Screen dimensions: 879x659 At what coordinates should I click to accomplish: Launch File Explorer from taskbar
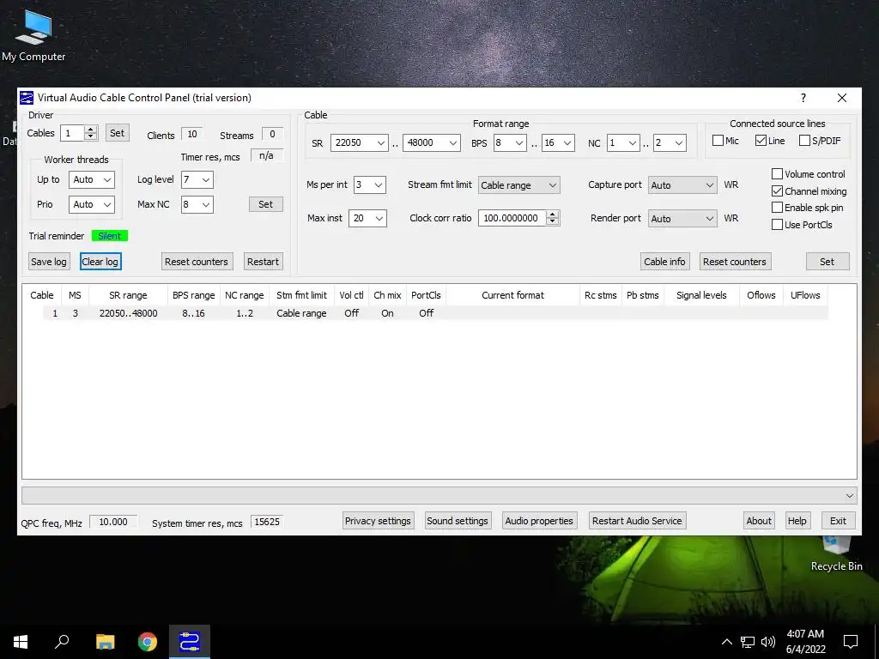pos(105,642)
